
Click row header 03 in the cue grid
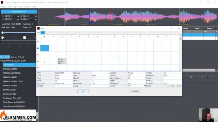click(x=38, y=61)
